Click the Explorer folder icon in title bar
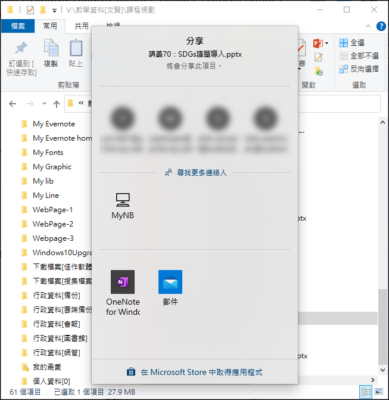389x400 pixels. (10, 10)
